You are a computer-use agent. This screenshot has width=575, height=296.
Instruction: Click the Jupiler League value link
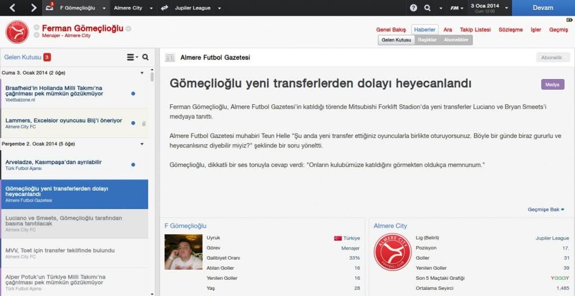(x=553, y=238)
